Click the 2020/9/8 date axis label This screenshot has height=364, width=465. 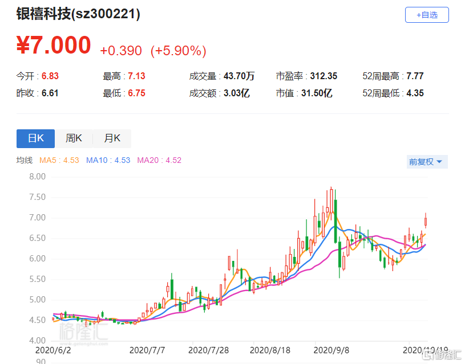331,350
